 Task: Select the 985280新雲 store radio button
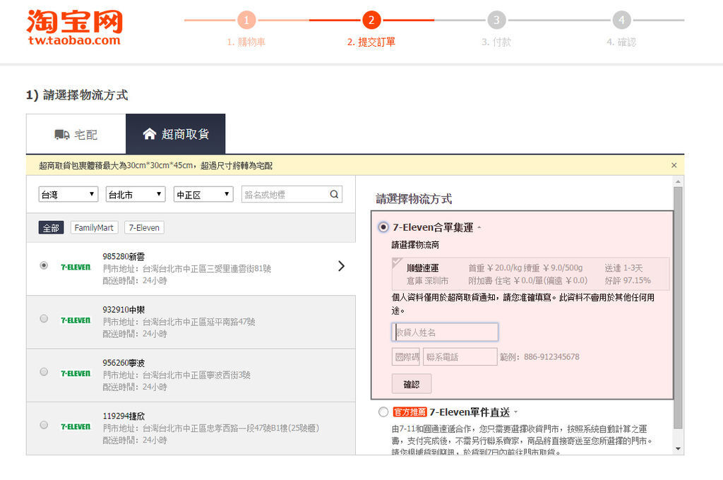click(44, 265)
